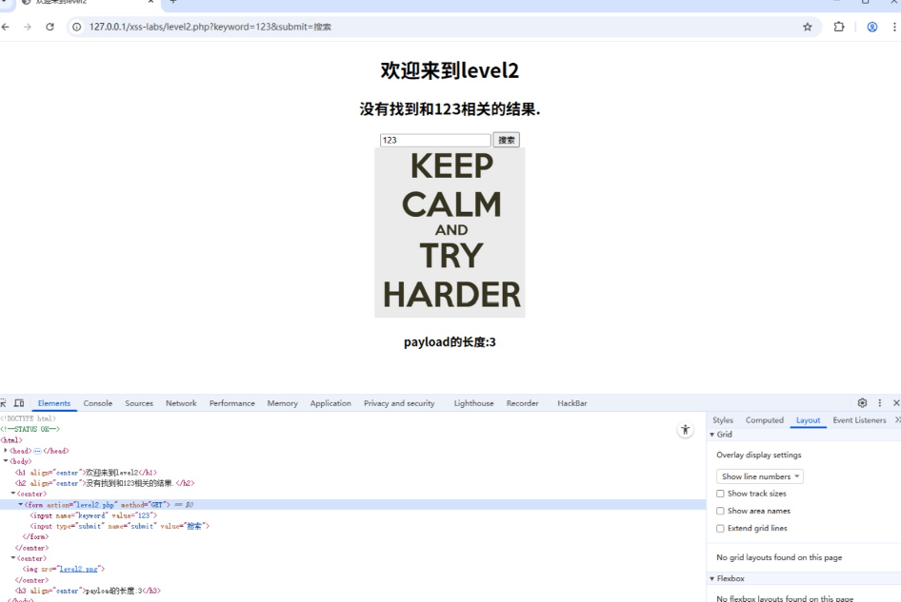Click the payload的长度:3 heading on page
901x602 pixels.
pos(450,342)
